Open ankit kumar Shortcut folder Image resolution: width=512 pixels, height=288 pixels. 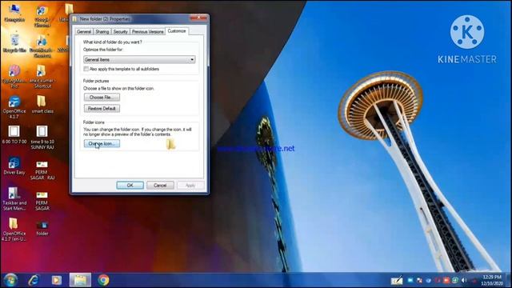pos(42,77)
